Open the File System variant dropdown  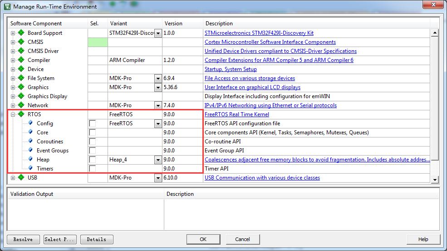158,78
